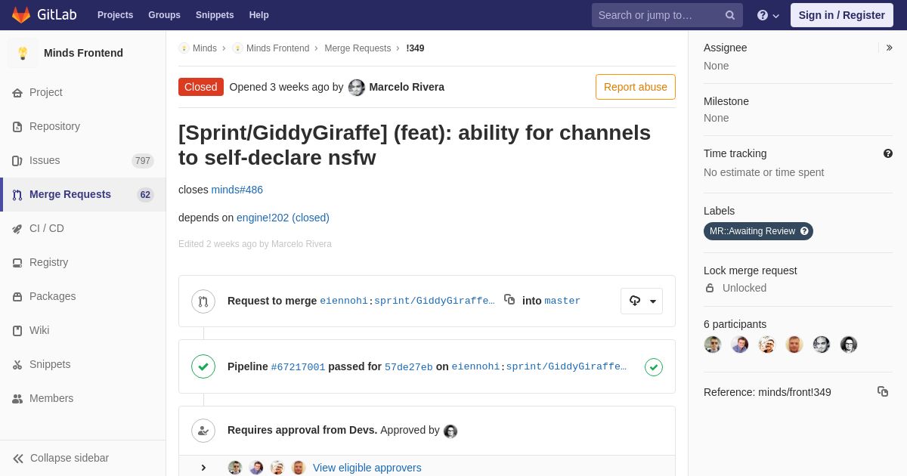Image resolution: width=907 pixels, height=476 pixels.
Task: Click Marcelo Rivera's author avatar
Action: [357, 88]
